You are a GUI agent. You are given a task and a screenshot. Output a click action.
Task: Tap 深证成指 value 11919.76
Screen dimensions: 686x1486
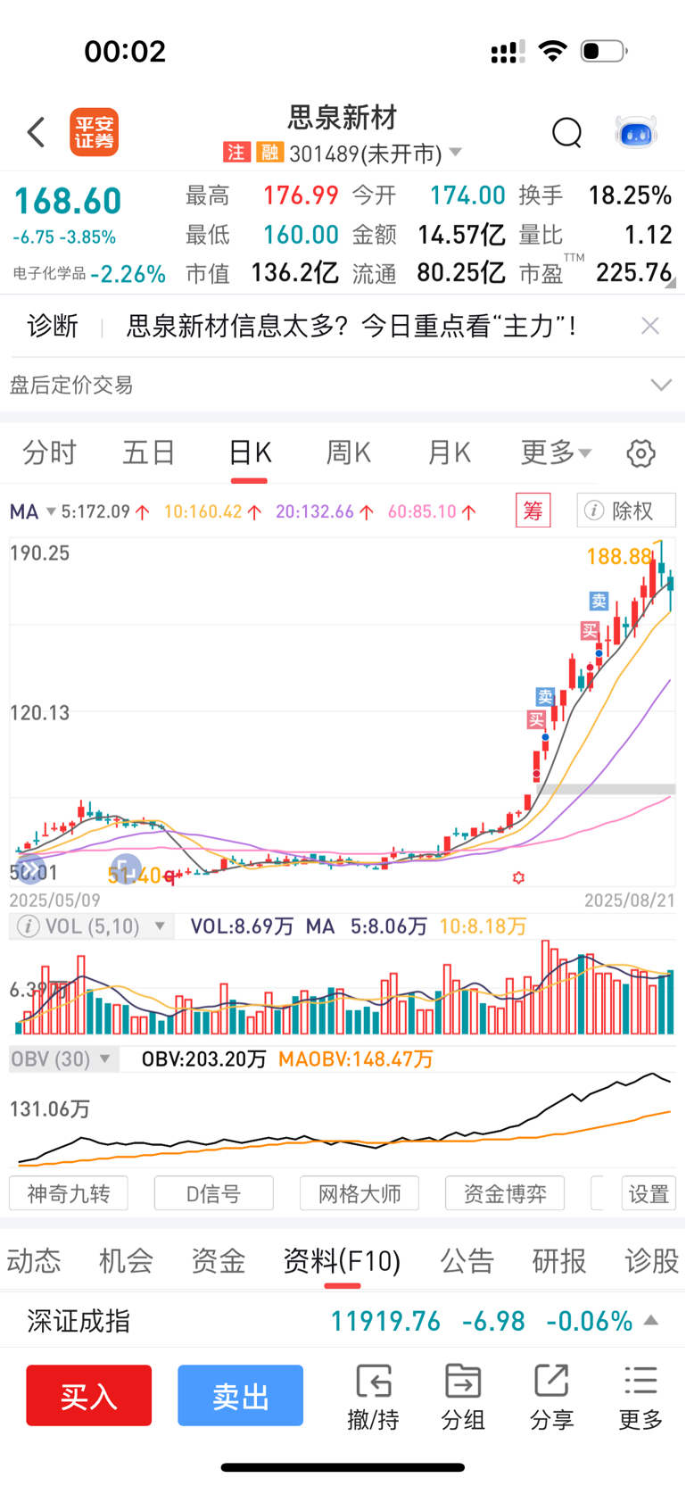coord(385,1321)
